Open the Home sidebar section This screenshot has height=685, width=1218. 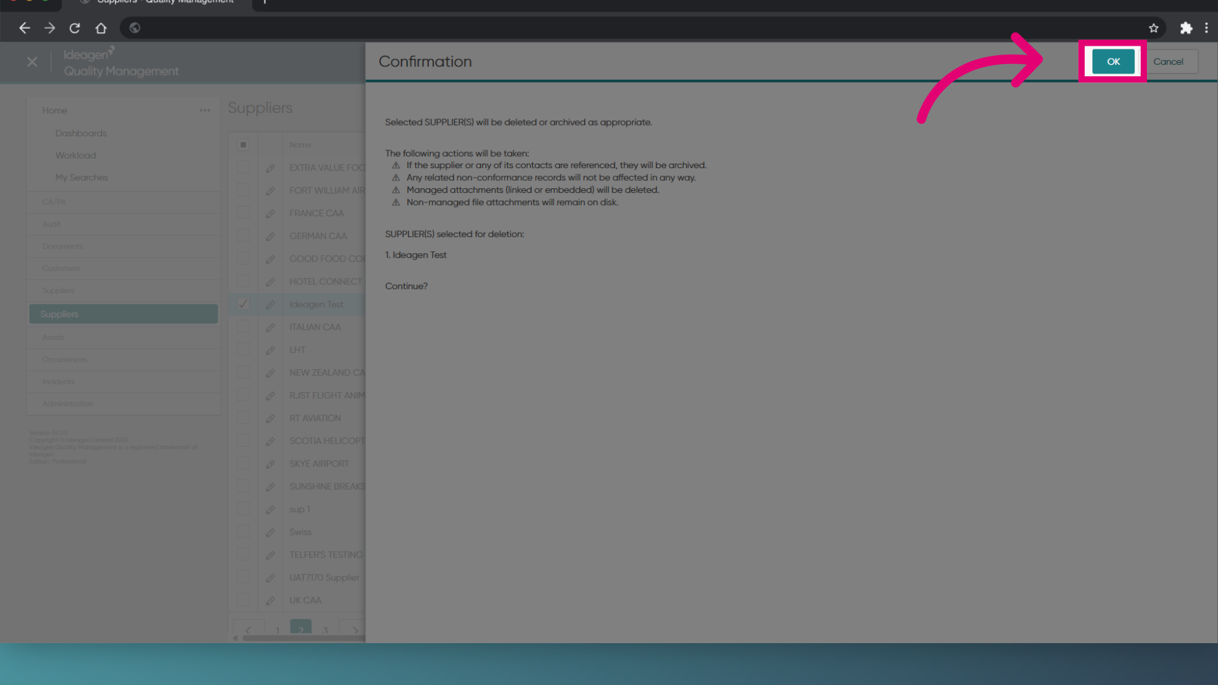pyautogui.click(x=55, y=110)
